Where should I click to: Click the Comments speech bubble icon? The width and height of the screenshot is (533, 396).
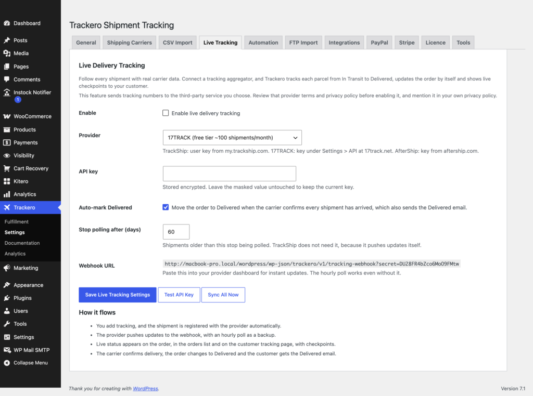(7, 80)
